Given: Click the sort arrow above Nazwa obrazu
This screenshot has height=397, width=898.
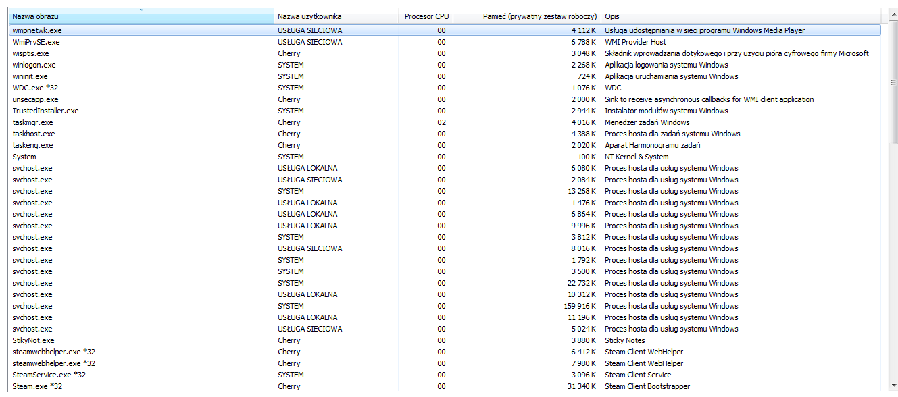Looking at the screenshot, I should point(141,9).
